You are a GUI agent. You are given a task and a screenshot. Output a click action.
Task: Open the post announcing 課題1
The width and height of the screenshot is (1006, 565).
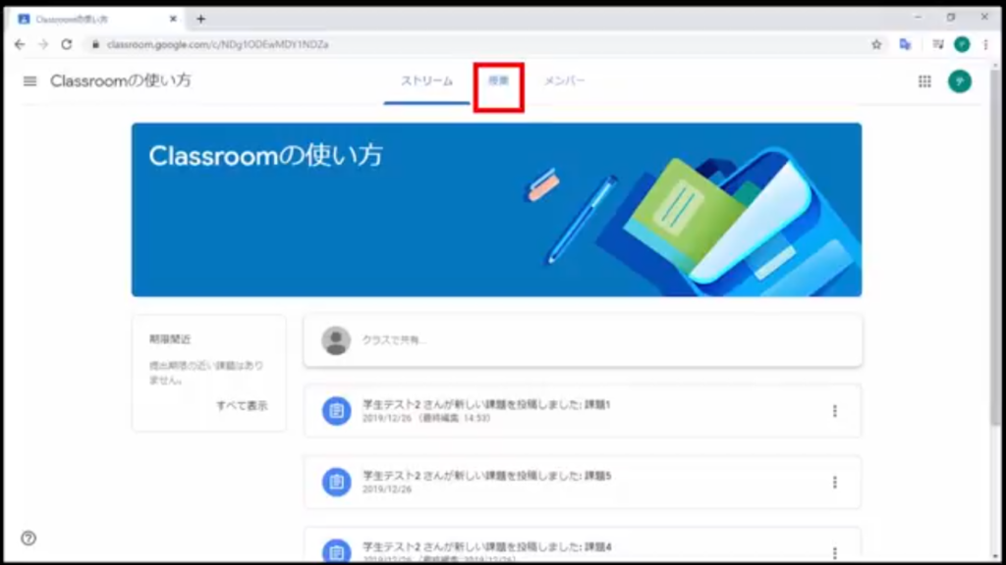tap(583, 411)
